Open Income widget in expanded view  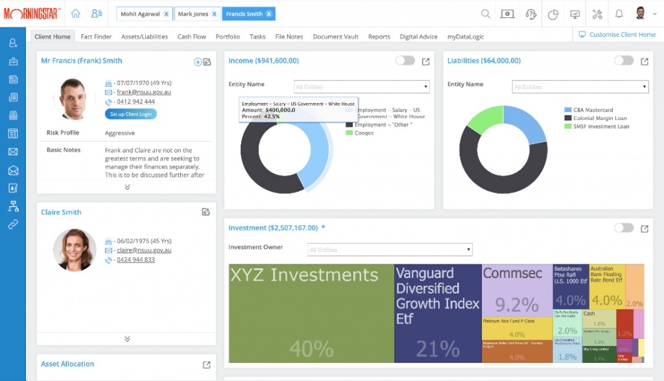425,62
